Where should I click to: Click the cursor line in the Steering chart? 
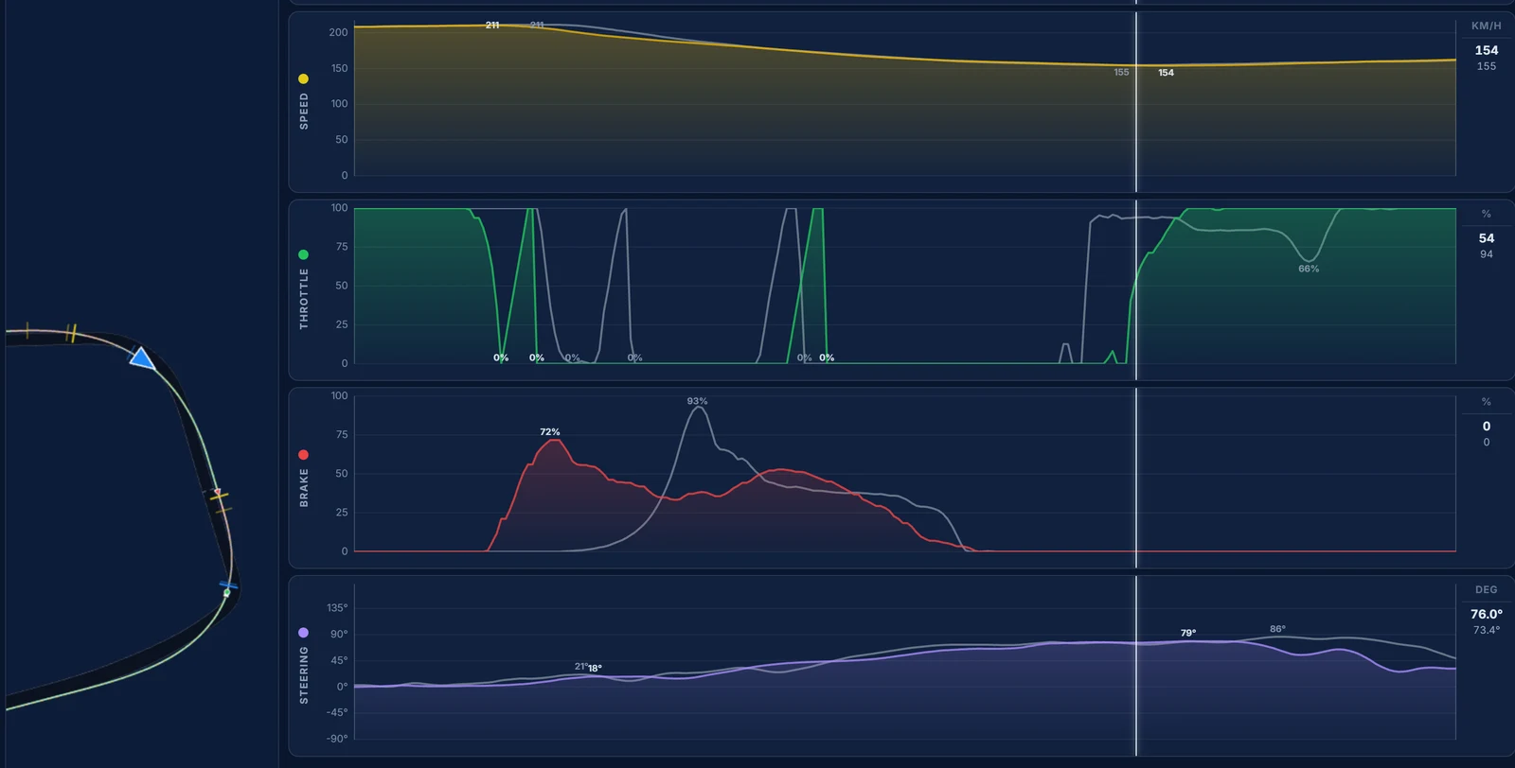[x=1136, y=666]
